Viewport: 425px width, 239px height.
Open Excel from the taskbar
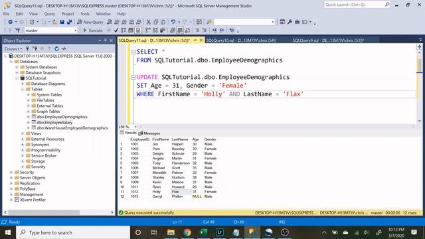click(x=203, y=232)
